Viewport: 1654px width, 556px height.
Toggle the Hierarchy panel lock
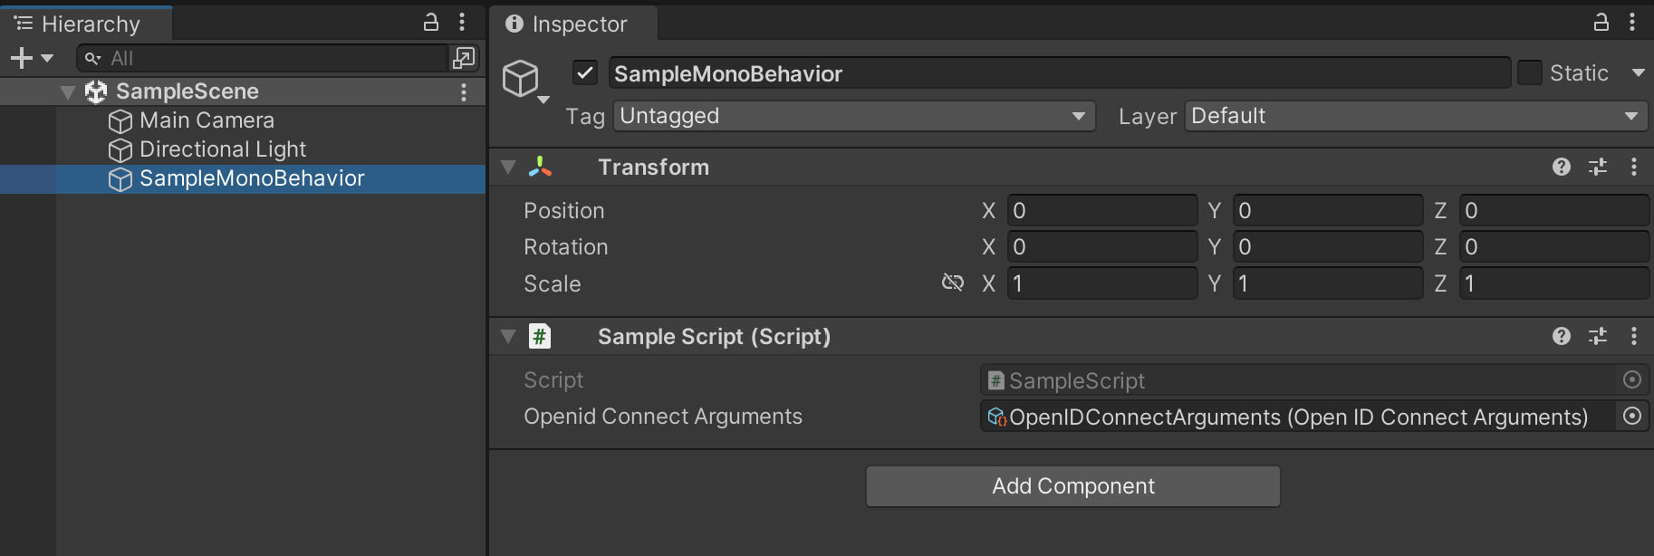pyautogui.click(x=431, y=23)
